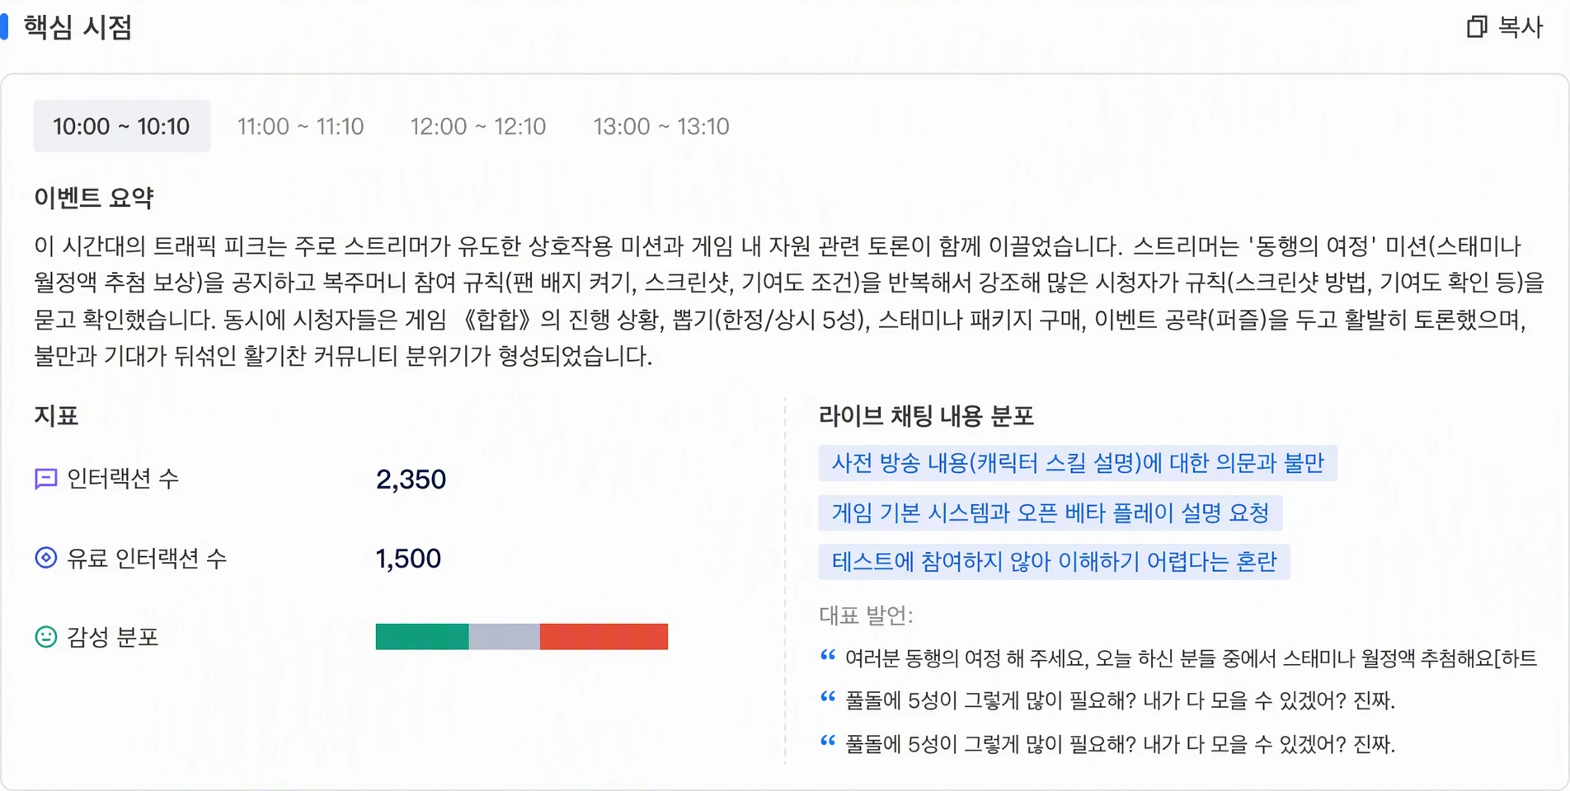Click the 유료 인터랙션 수 diamond icon
The width and height of the screenshot is (1570, 791).
coord(46,558)
